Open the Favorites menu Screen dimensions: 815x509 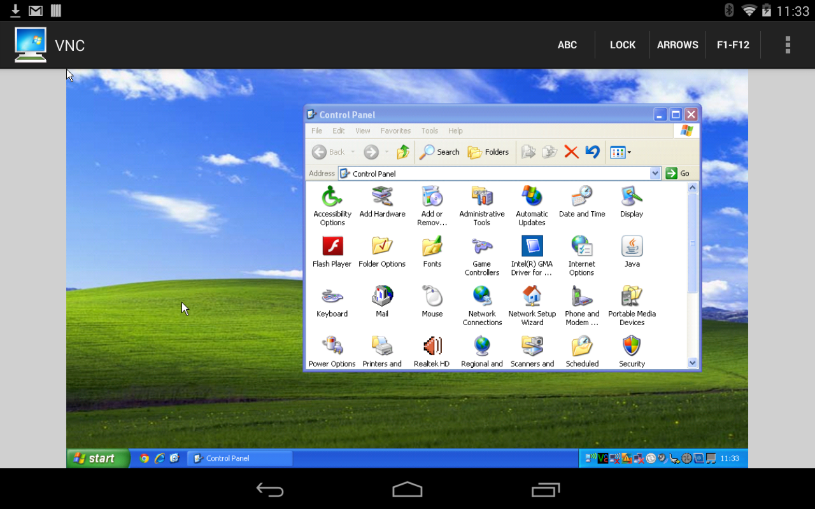395,130
